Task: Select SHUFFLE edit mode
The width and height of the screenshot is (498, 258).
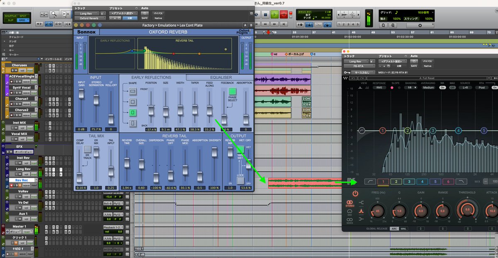Action: click(10, 15)
